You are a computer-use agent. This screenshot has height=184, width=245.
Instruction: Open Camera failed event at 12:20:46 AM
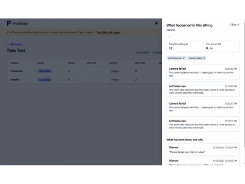[203, 72]
